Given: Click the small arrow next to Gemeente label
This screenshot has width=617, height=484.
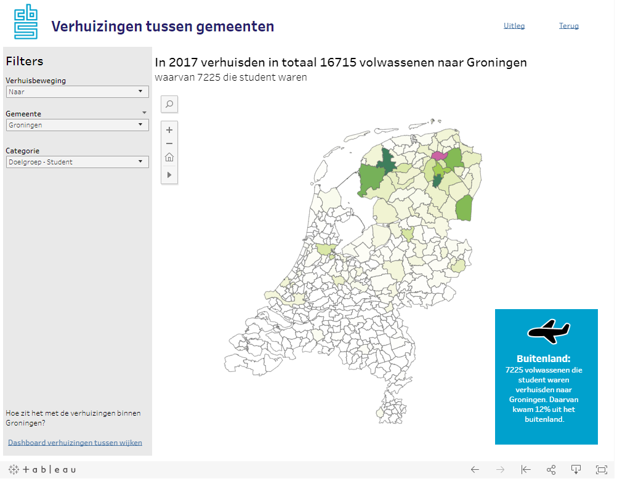Looking at the screenshot, I should (145, 113).
